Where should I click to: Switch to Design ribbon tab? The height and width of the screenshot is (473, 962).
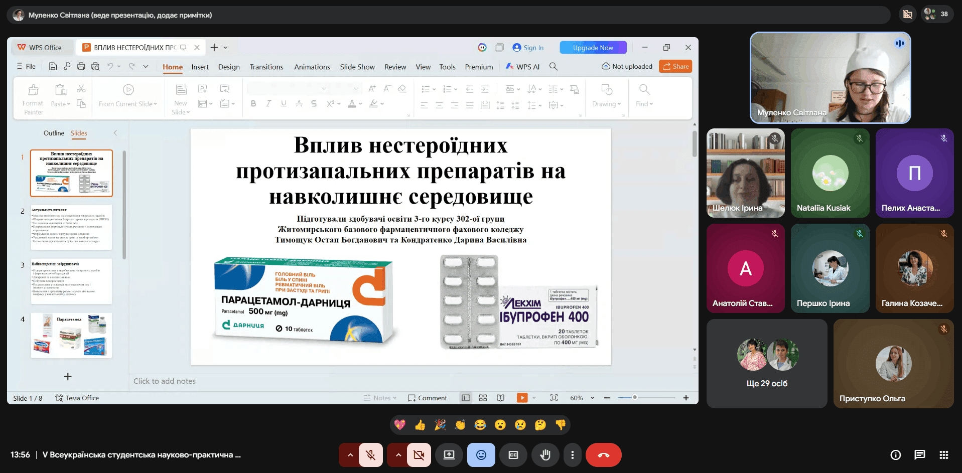pyautogui.click(x=229, y=67)
